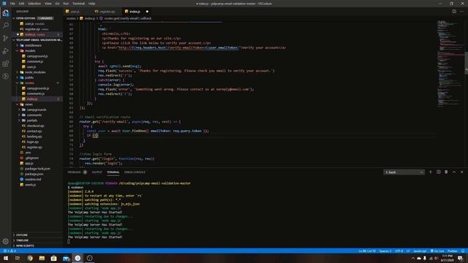The height and width of the screenshot is (263, 468).
Task: Collapse the models folder
Action: point(30,50)
